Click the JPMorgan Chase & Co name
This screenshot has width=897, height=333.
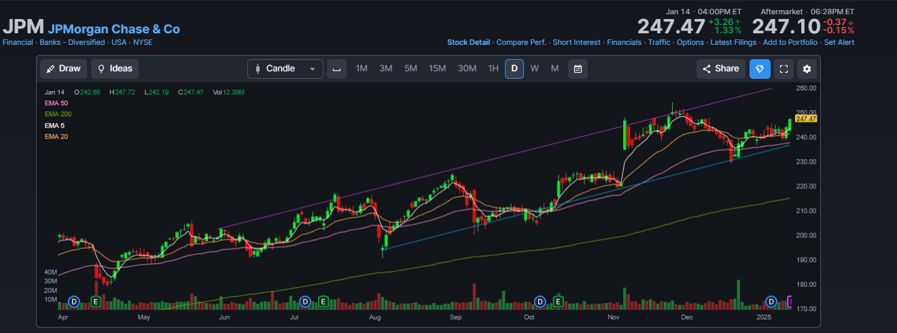pos(113,29)
